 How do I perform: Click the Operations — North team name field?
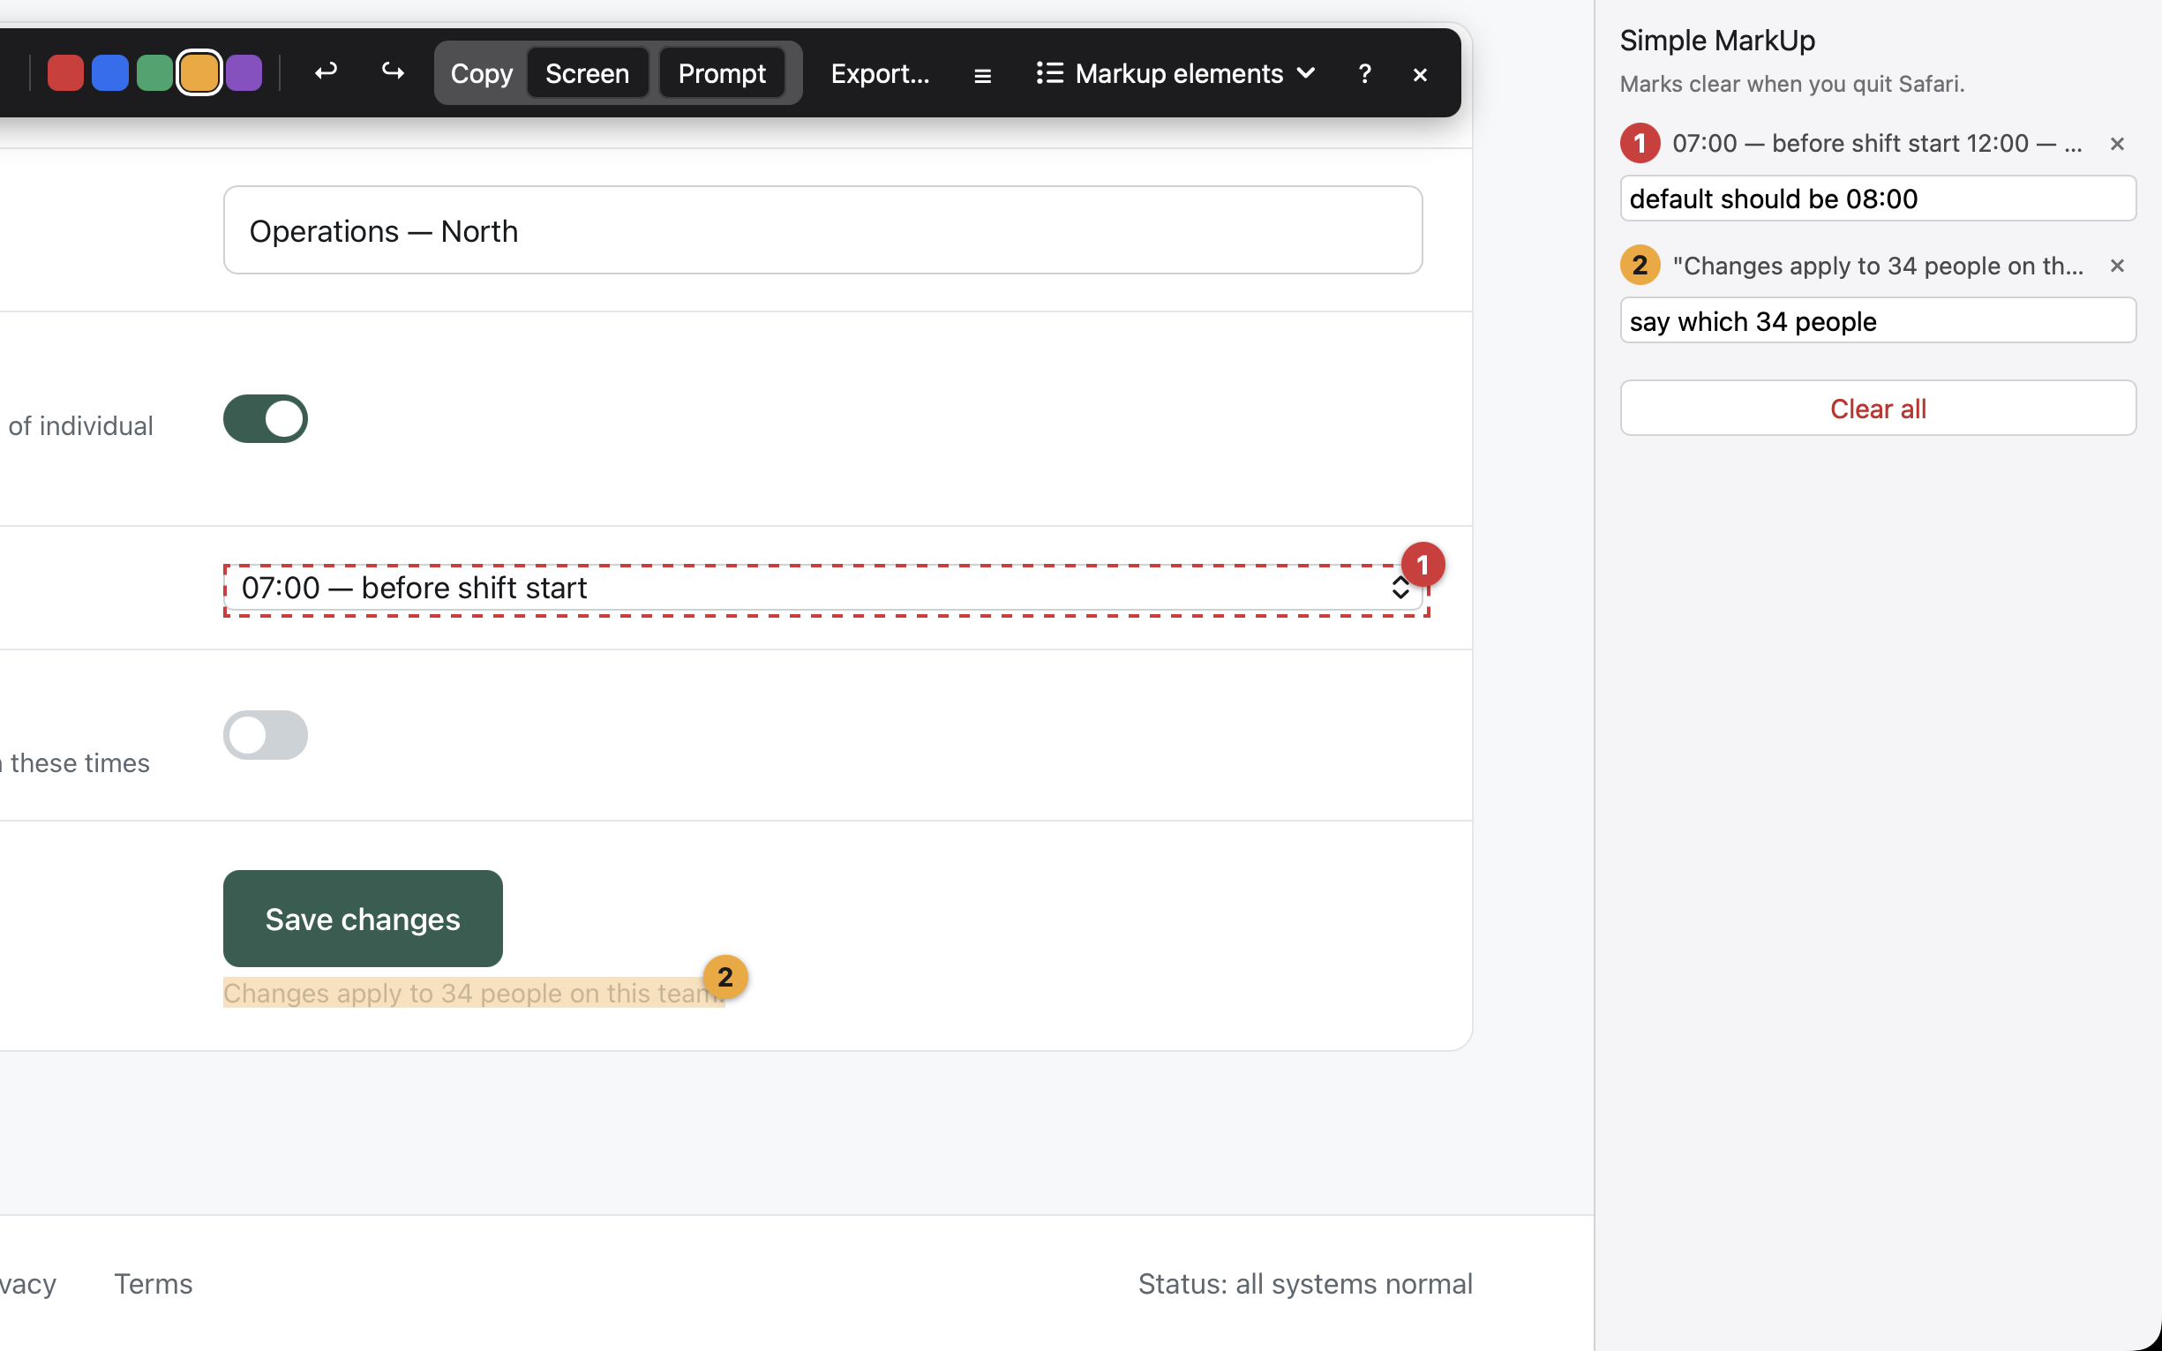point(822,230)
